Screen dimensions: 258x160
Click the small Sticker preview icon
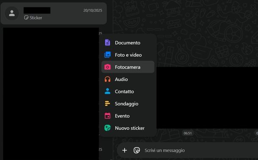pyautogui.click(x=26, y=18)
